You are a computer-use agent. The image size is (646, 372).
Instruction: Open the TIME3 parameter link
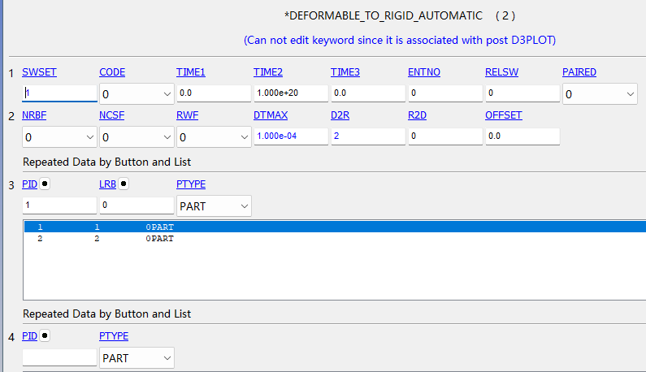pos(345,72)
